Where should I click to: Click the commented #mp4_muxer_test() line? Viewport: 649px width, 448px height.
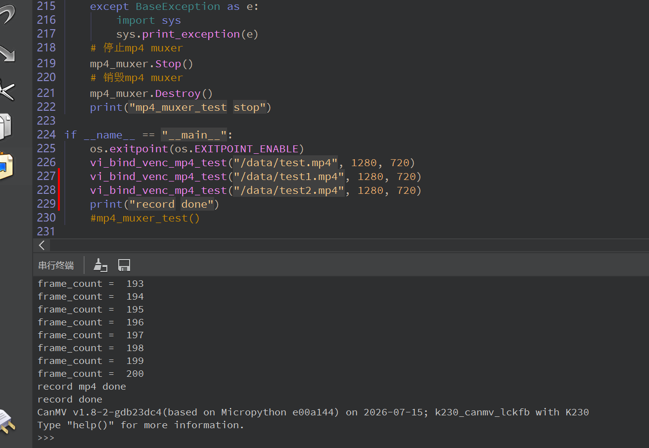[x=145, y=218]
